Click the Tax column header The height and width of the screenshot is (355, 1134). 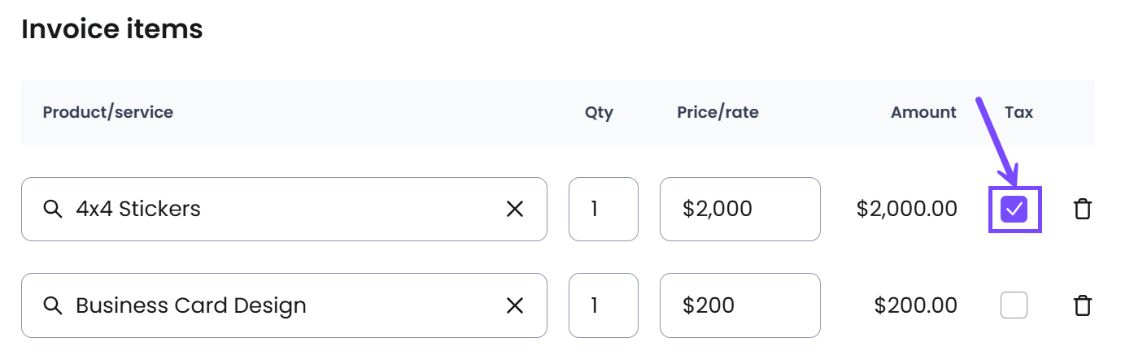click(x=1019, y=112)
